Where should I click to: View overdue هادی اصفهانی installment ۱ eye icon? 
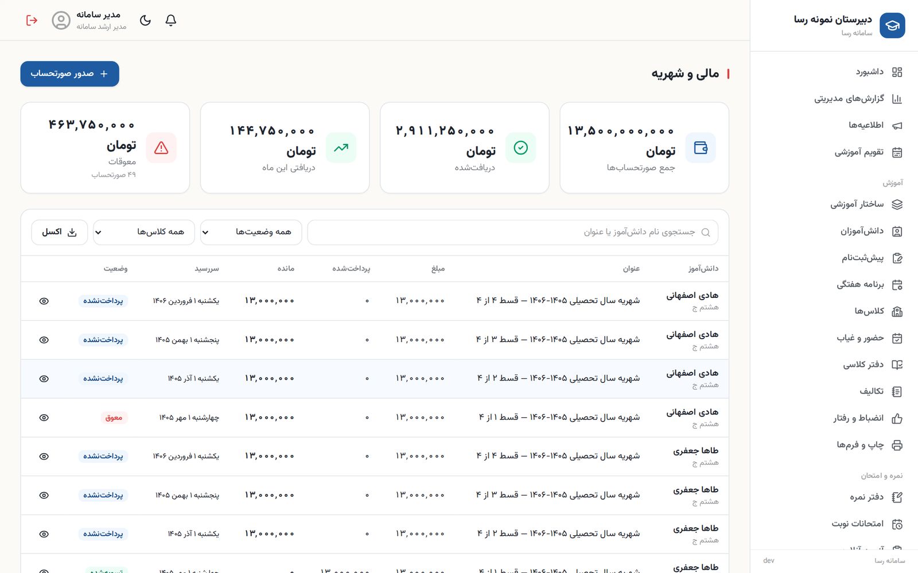coord(44,418)
